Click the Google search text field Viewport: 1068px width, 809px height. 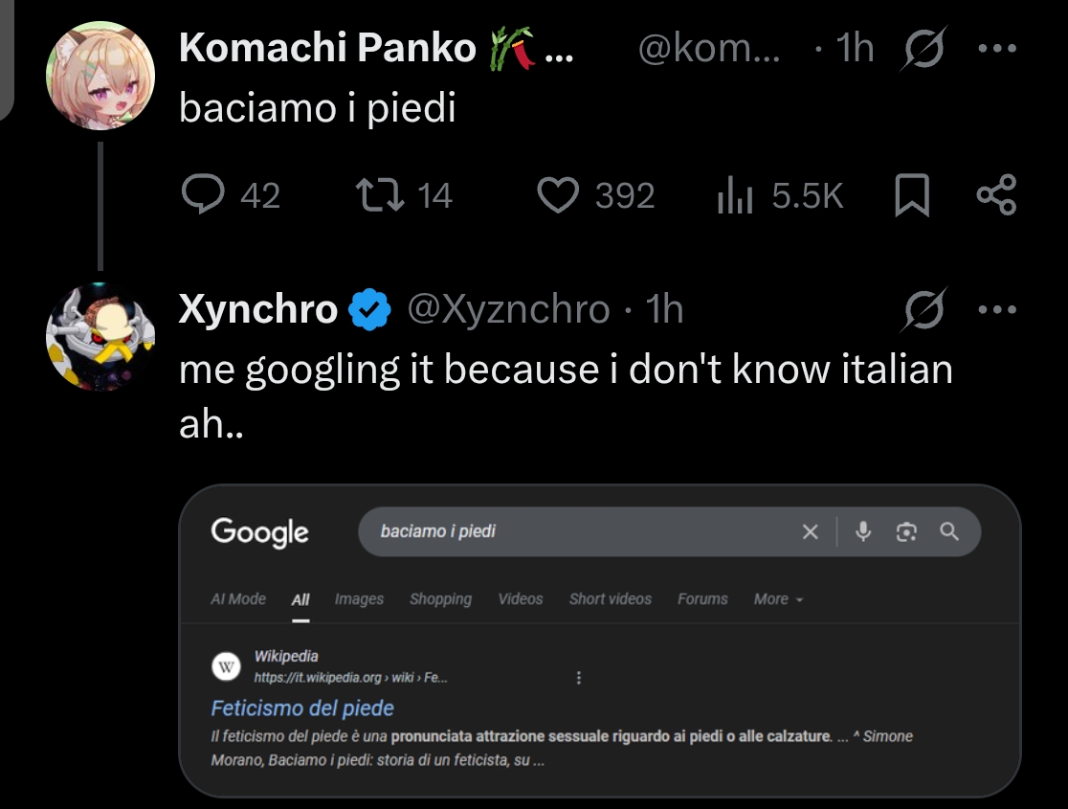574,531
